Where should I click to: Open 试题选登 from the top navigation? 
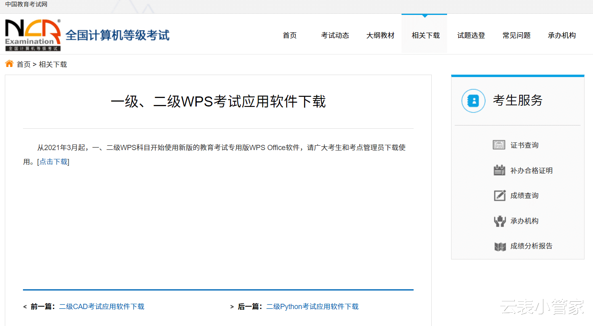(471, 36)
